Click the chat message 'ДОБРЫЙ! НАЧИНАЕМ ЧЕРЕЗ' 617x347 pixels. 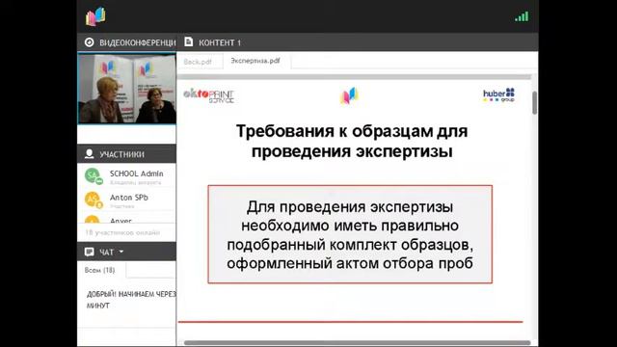coord(131,294)
